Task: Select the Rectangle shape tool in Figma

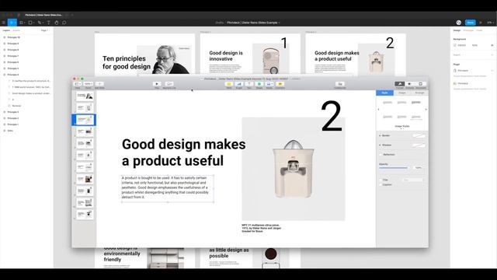Action: [x=31, y=23]
